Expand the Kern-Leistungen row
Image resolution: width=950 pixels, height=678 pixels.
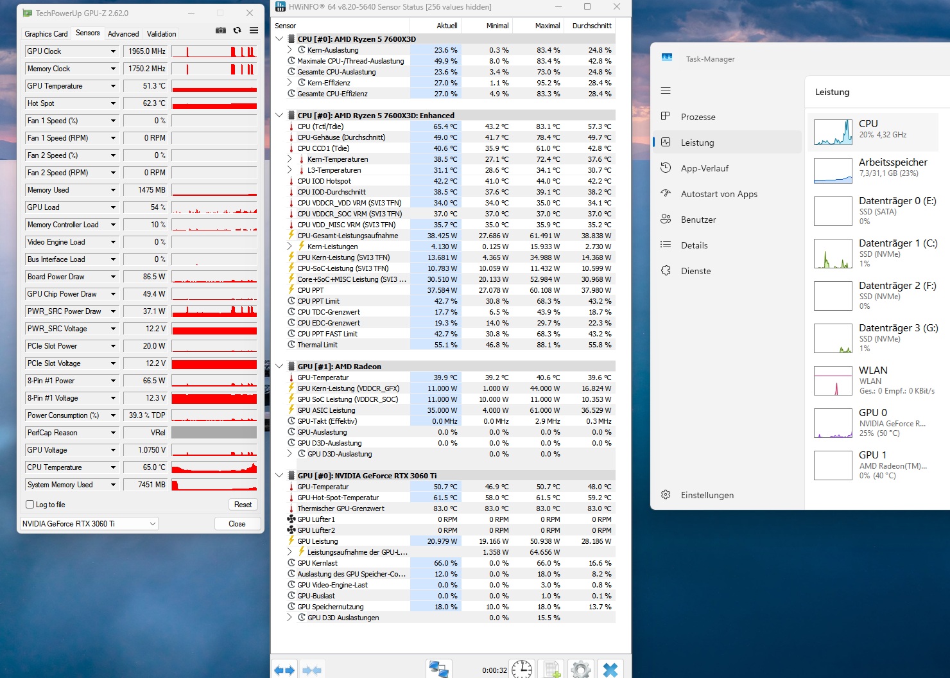[290, 247]
